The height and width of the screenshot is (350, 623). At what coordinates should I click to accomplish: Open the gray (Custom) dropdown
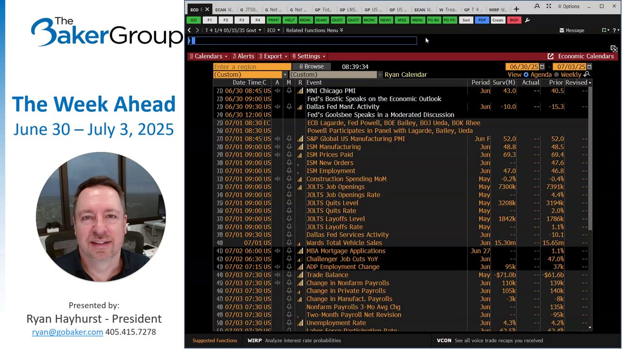[336, 75]
